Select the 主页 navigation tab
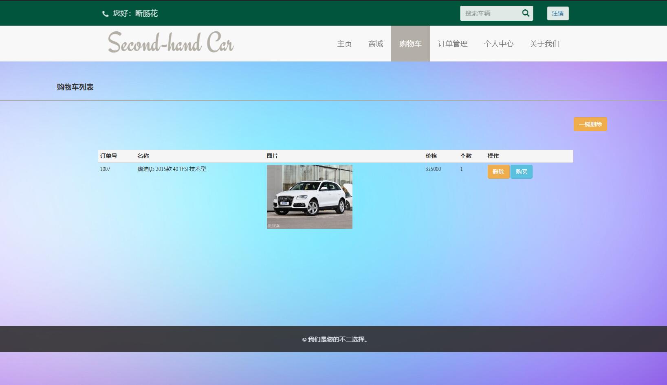Screen dimensions: 667x385 tap(344, 44)
